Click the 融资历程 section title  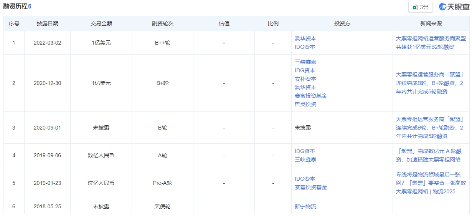(15, 6)
